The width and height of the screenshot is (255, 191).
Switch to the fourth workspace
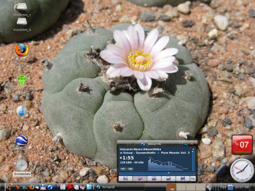tap(200, 187)
